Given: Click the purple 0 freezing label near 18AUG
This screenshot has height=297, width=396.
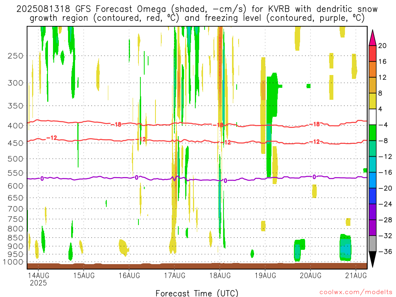Looking at the screenshot, I should click(225, 181).
